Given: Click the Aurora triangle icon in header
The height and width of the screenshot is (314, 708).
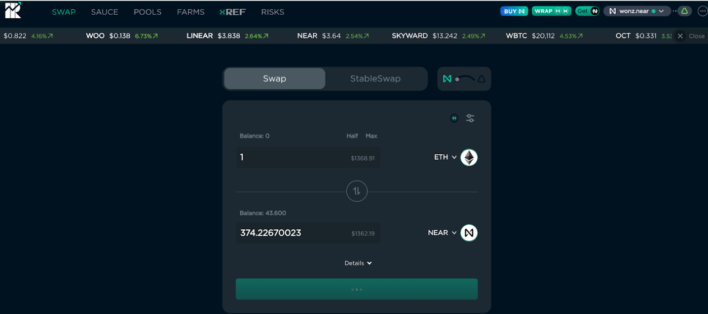Looking at the screenshot, I should coord(684,11).
